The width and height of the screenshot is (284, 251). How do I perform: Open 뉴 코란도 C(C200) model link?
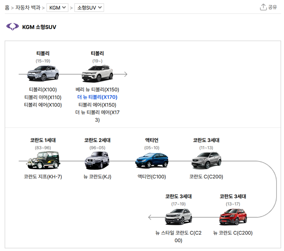pyautogui.click(x=233, y=233)
